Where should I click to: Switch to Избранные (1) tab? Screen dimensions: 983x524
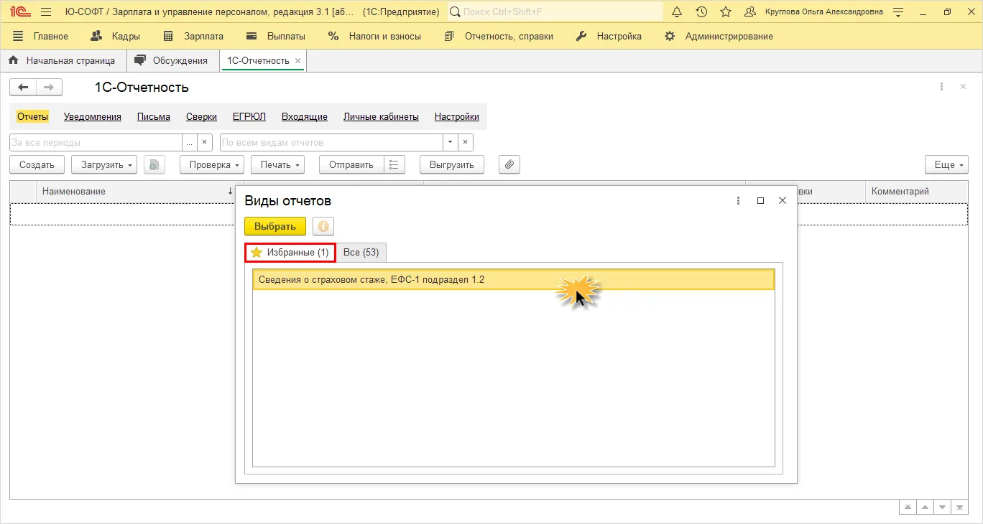[x=290, y=253]
